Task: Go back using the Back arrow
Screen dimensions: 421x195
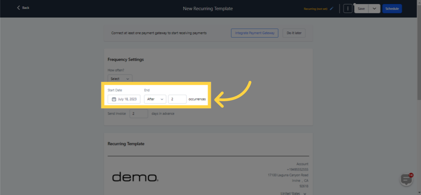Action: coord(23,7)
